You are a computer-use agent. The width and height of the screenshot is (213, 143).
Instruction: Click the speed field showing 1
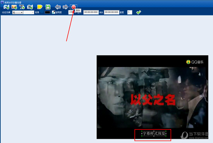point(130,12)
